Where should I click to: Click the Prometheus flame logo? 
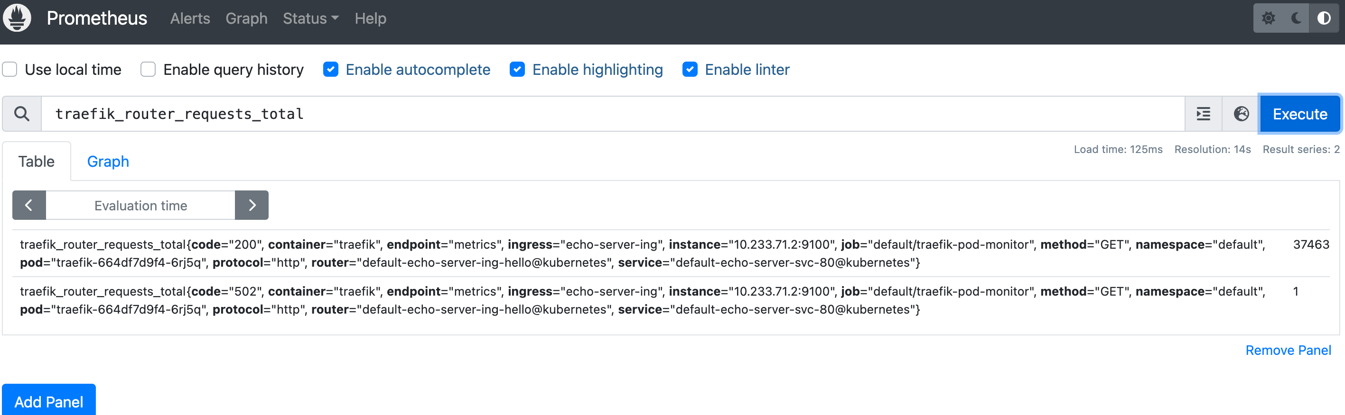(17, 18)
